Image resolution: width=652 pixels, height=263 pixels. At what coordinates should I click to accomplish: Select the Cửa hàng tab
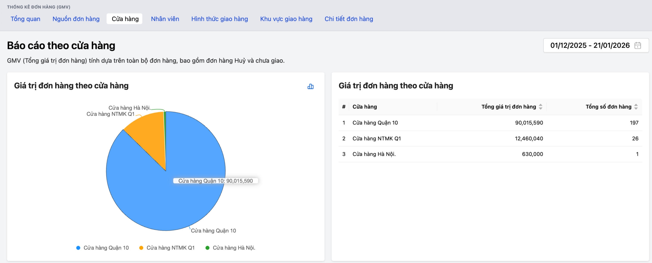pos(125,19)
